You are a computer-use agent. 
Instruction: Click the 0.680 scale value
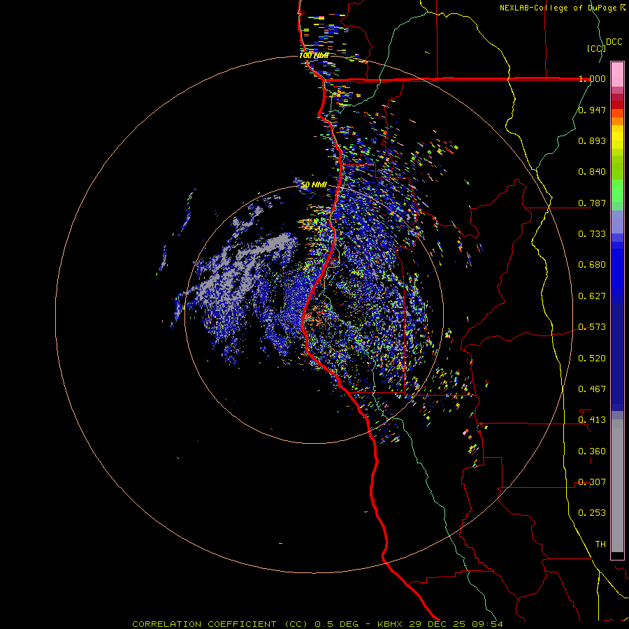pyautogui.click(x=592, y=265)
